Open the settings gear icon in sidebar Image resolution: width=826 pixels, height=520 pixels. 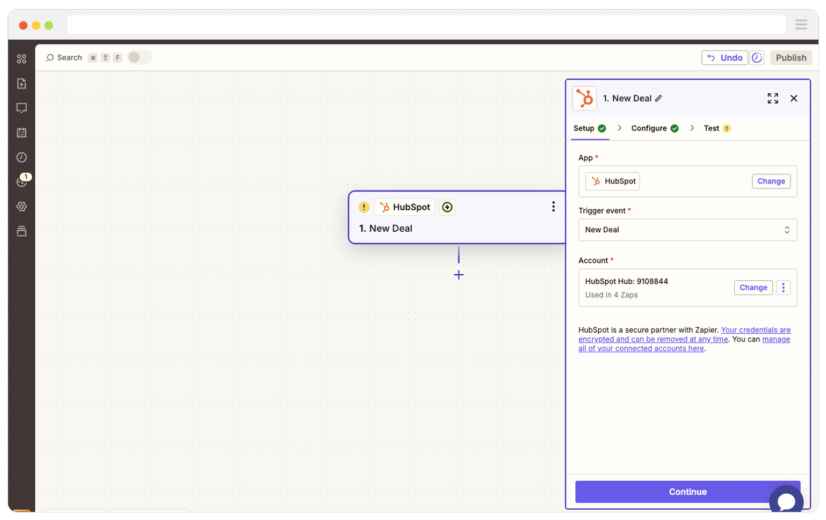(x=21, y=207)
